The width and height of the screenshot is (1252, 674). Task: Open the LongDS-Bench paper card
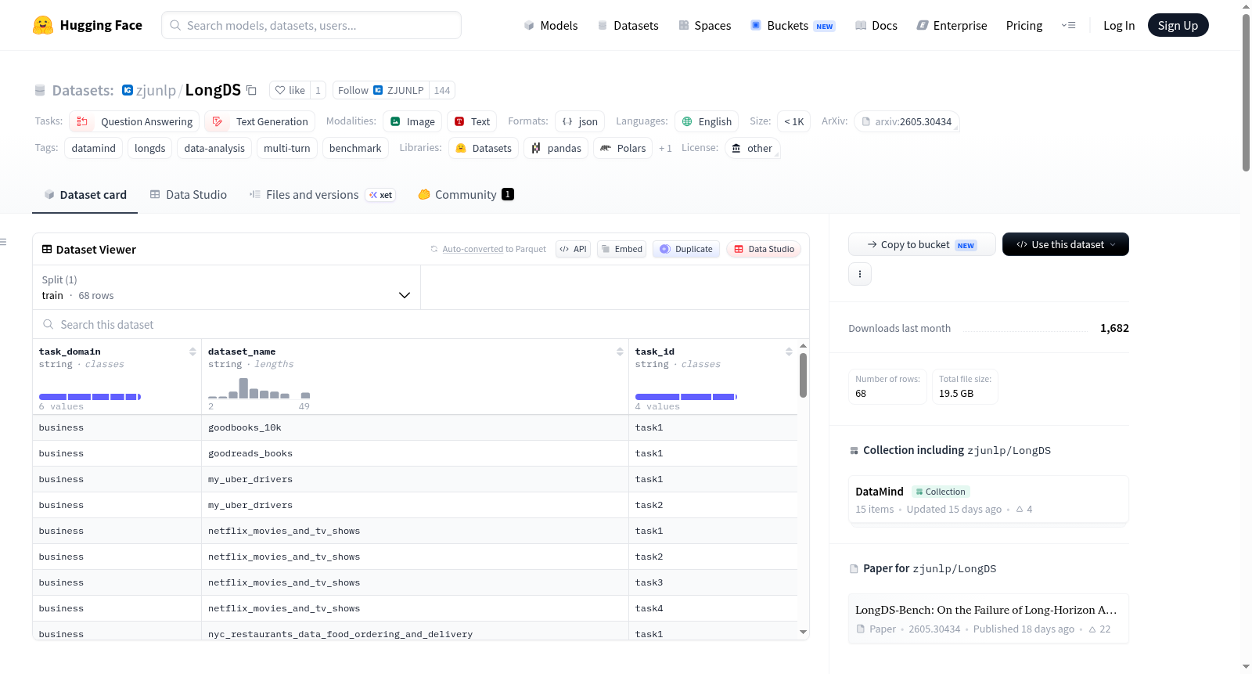pyautogui.click(x=988, y=618)
